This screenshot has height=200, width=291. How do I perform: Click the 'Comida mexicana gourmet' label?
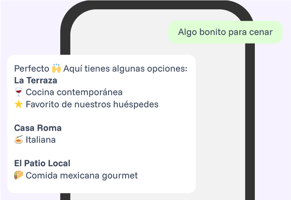click(x=82, y=176)
